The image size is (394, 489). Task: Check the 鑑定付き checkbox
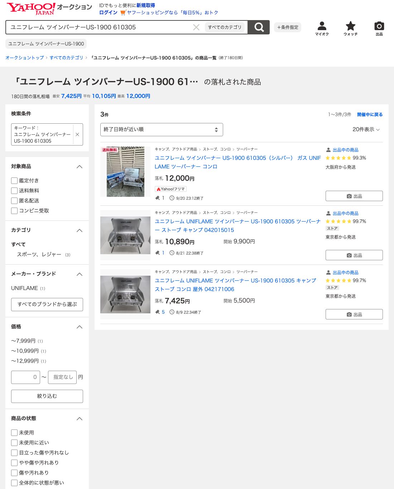tap(14, 181)
